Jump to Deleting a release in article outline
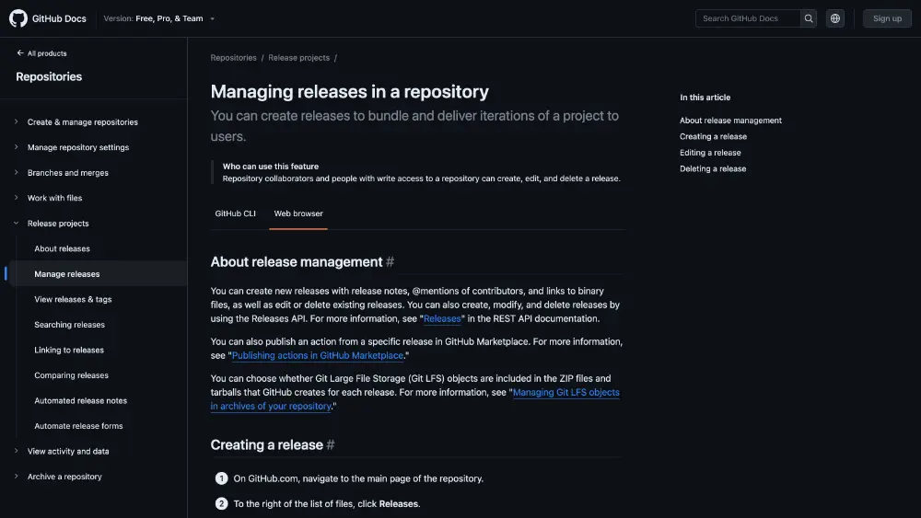 click(x=713, y=169)
